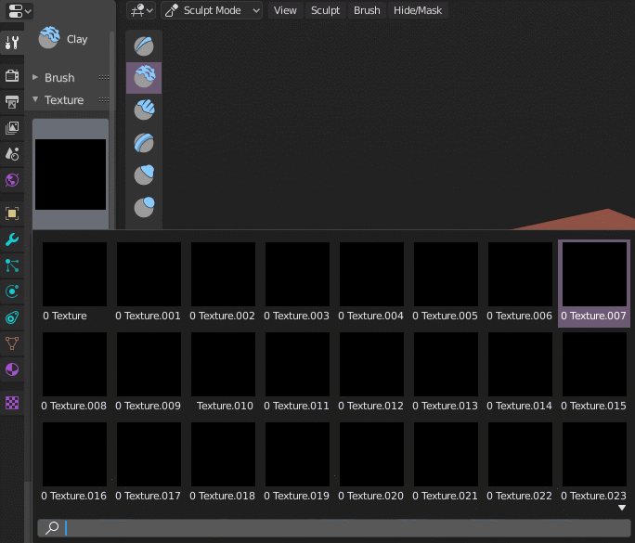Select the Blob sculpt brush
Screen dimensions: 635x543
click(x=144, y=207)
